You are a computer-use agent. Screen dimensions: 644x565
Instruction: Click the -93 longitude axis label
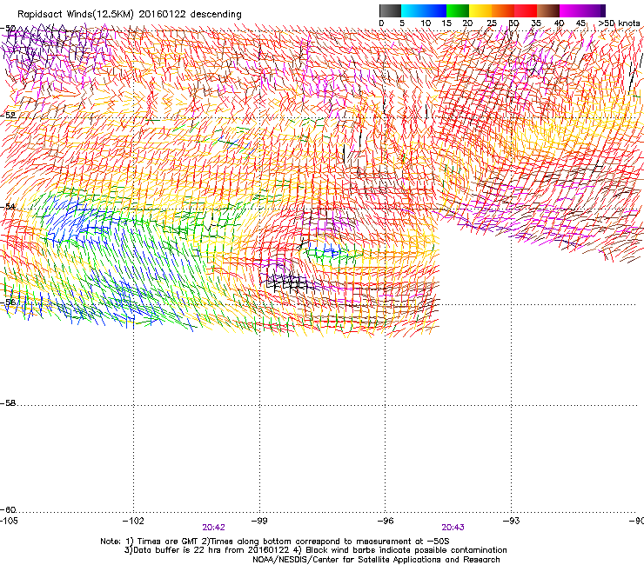(x=511, y=521)
